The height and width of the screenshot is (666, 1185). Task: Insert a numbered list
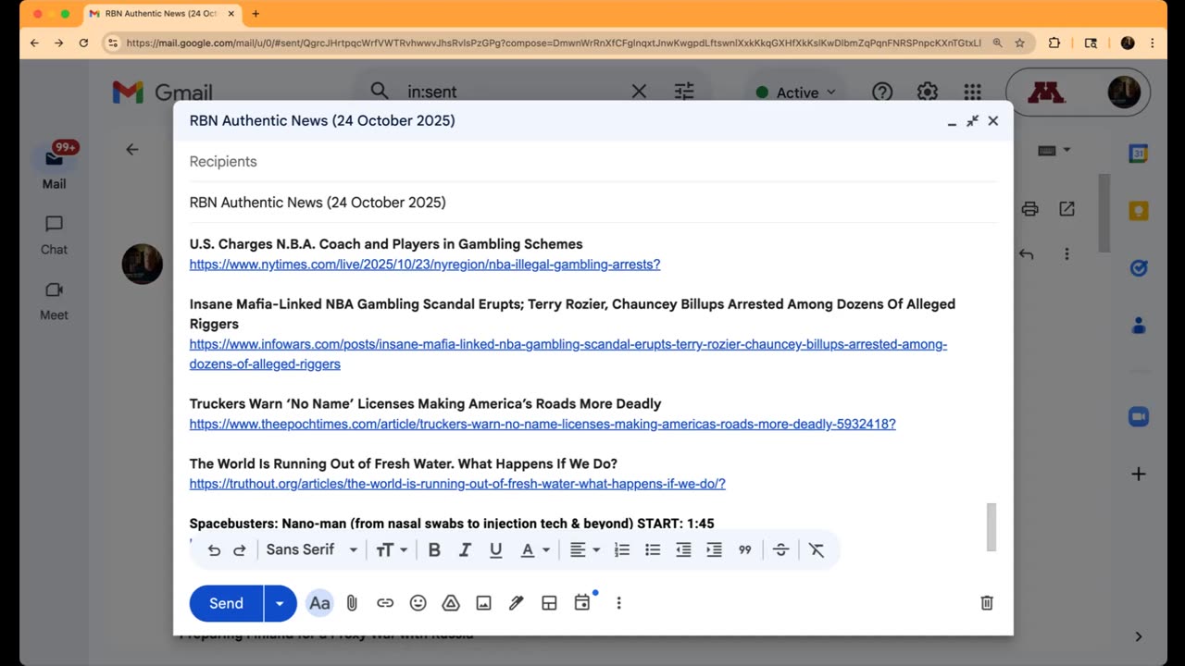click(622, 549)
